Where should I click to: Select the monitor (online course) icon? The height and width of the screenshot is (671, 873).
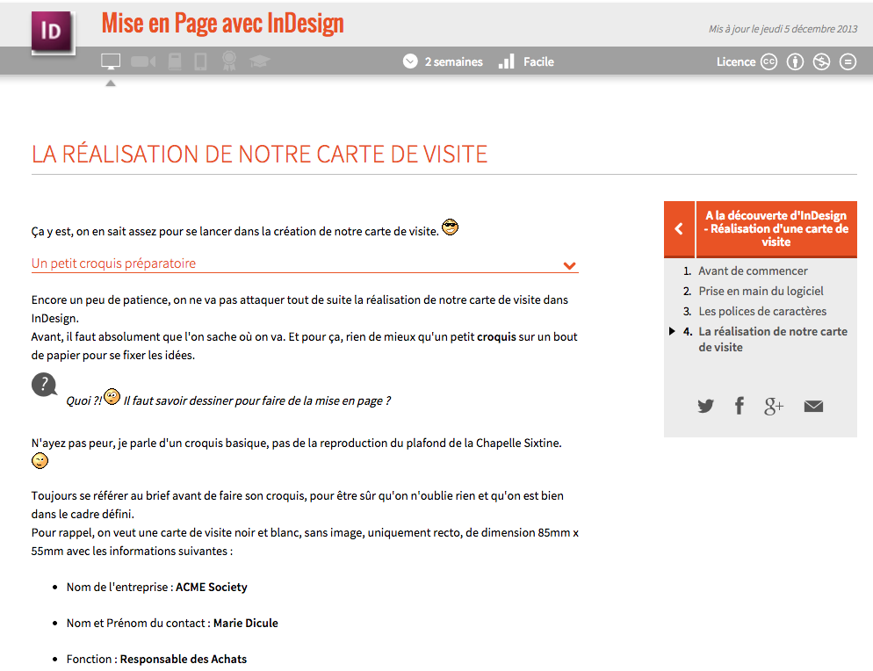111,61
